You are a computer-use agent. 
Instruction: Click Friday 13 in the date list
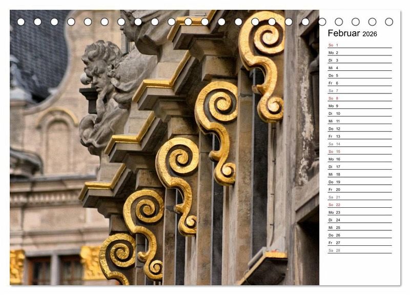[359, 136]
